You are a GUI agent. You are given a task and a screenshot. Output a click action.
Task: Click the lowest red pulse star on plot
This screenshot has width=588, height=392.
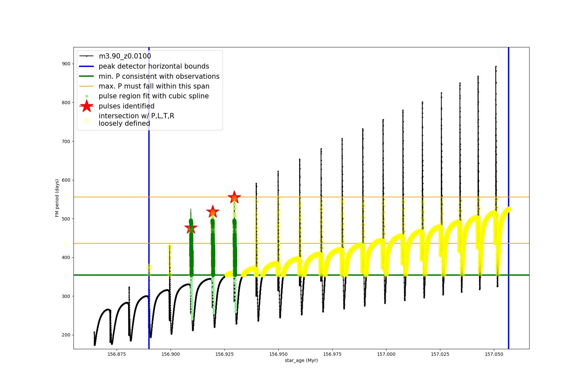(x=191, y=228)
